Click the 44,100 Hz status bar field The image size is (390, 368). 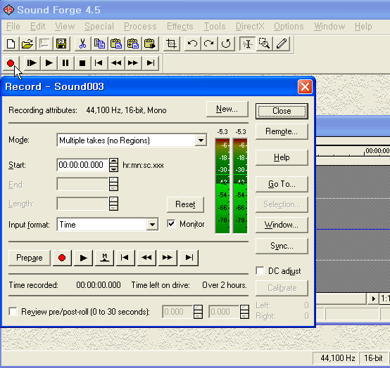[x=335, y=358]
